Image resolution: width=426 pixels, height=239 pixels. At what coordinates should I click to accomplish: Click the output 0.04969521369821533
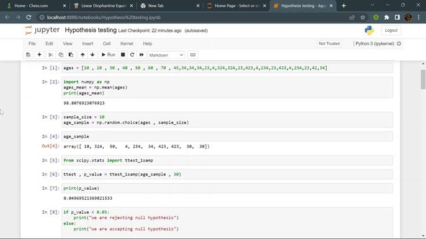tap(88, 198)
